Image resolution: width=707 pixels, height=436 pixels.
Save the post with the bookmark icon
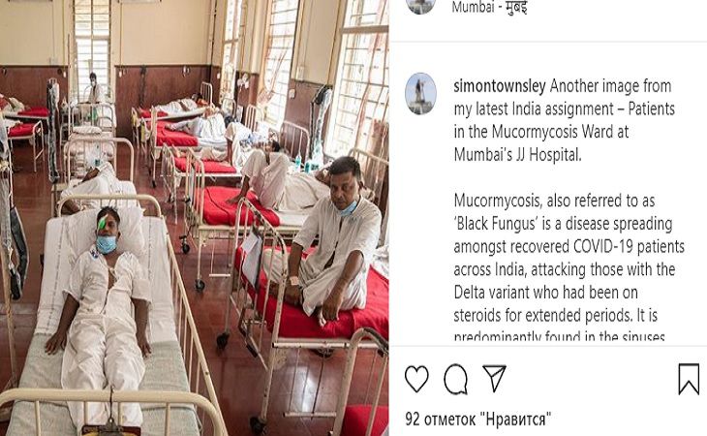[x=689, y=379]
